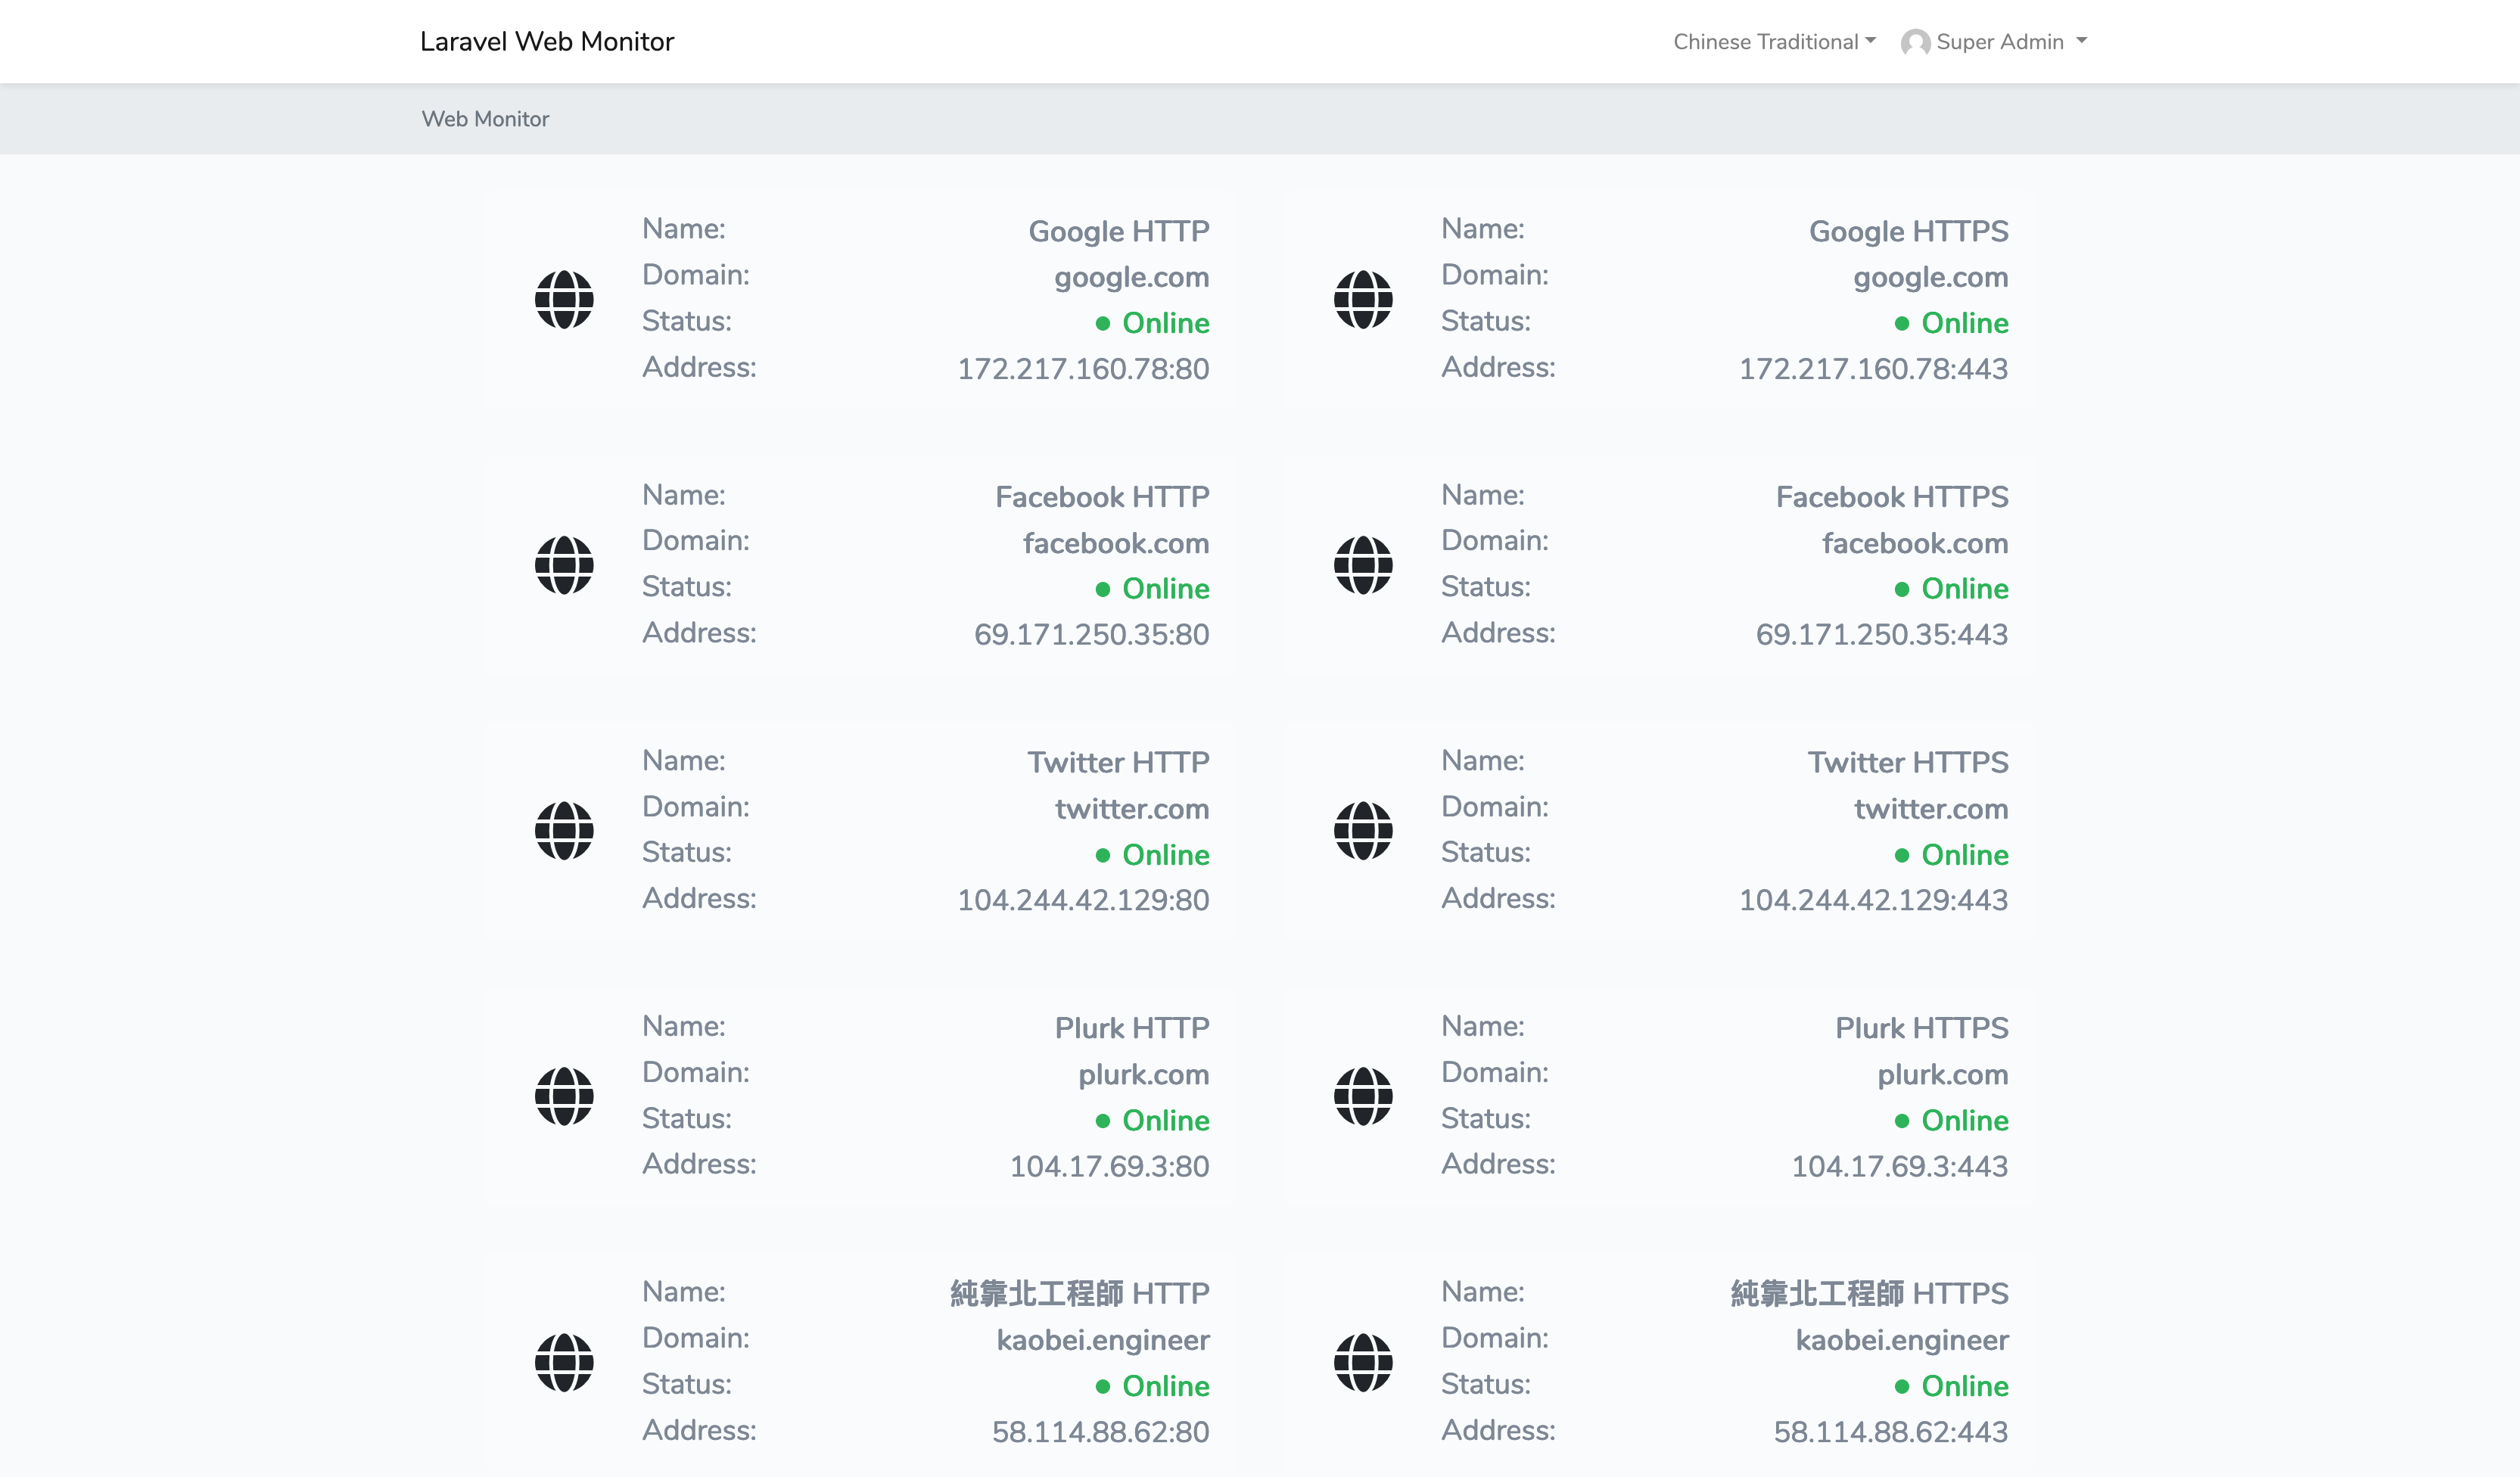
Task: Click the globe icon for kaobei.engineer HTTP
Action: coord(564,1362)
